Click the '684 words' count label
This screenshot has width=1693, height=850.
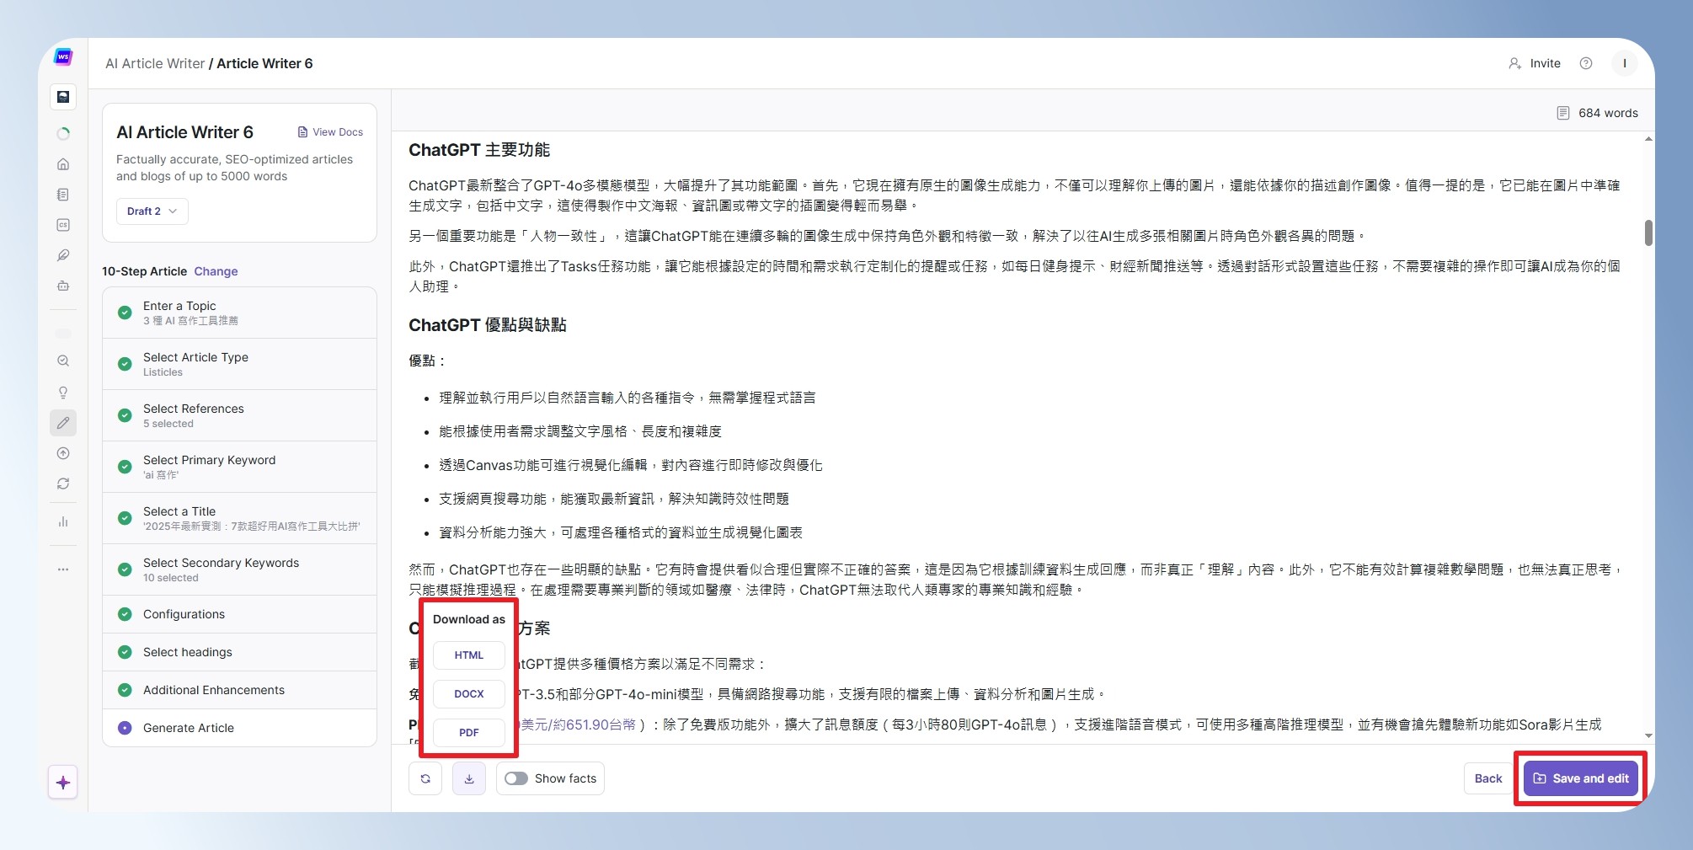1608,113
